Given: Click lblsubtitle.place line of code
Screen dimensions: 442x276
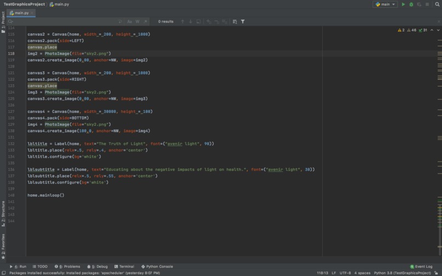Looking at the screenshot, I should [93, 176].
